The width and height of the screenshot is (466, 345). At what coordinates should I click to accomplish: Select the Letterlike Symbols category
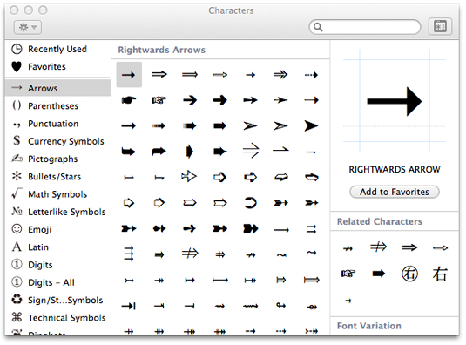click(x=57, y=212)
